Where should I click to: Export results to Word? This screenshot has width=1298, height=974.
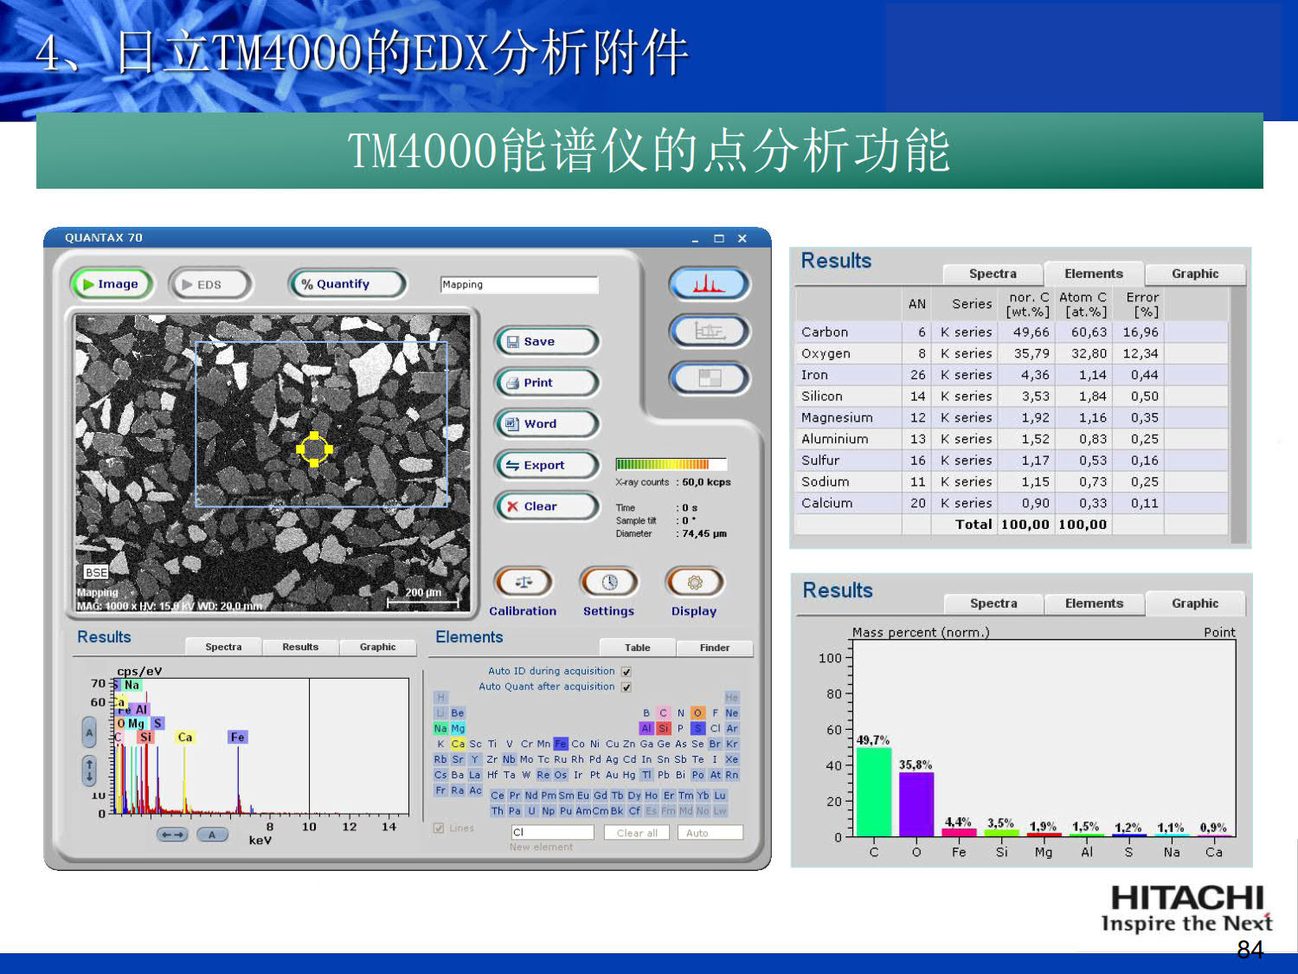546,423
